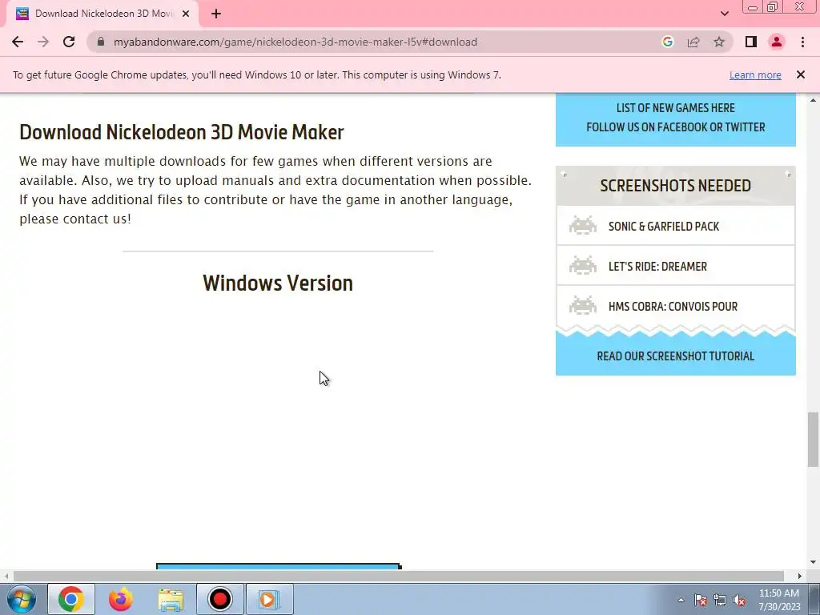Click the site lock icon in address bar
This screenshot has width=820, height=615.
tap(101, 42)
